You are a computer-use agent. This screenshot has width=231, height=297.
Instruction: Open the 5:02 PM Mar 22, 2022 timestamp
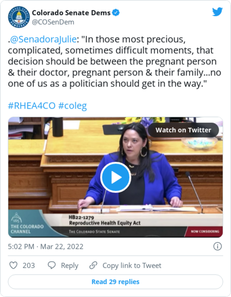pyautogui.click(x=46, y=247)
